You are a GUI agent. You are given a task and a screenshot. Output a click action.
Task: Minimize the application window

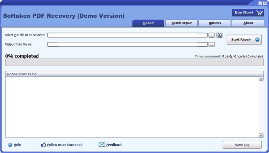click(x=260, y=3)
